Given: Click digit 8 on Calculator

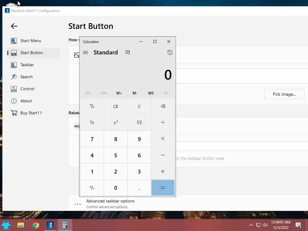Looking at the screenshot, I should pyautogui.click(x=116, y=139).
